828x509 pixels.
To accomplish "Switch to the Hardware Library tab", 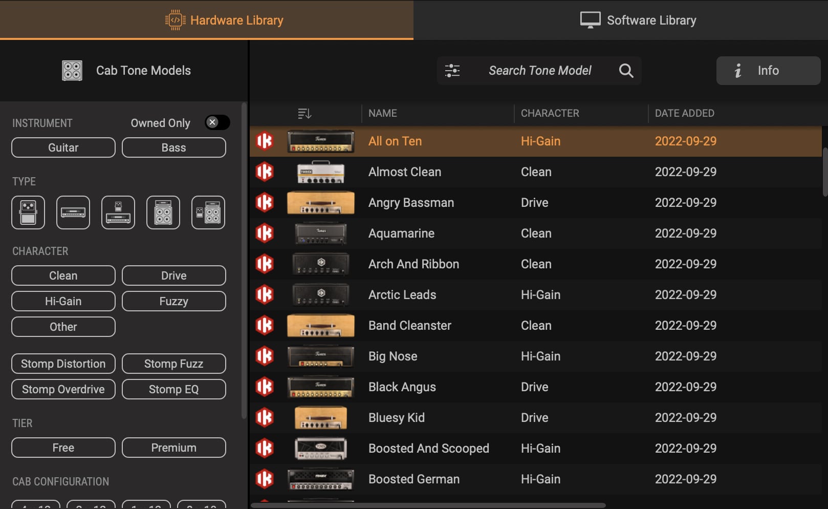I will coord(207,20).
